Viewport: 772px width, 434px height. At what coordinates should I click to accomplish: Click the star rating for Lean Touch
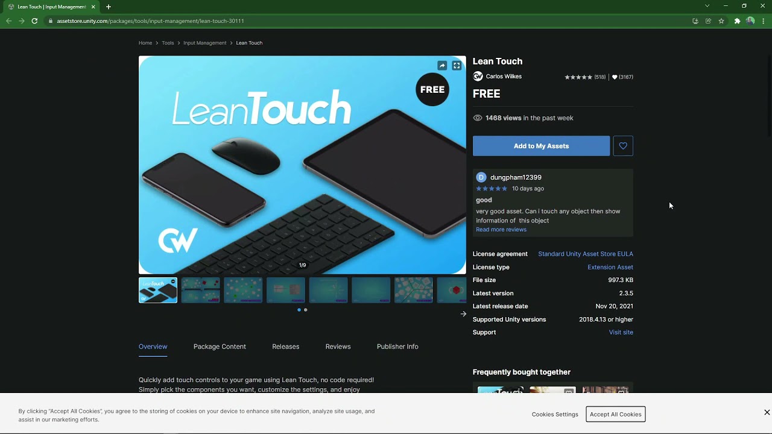click(x=578, y=77)
